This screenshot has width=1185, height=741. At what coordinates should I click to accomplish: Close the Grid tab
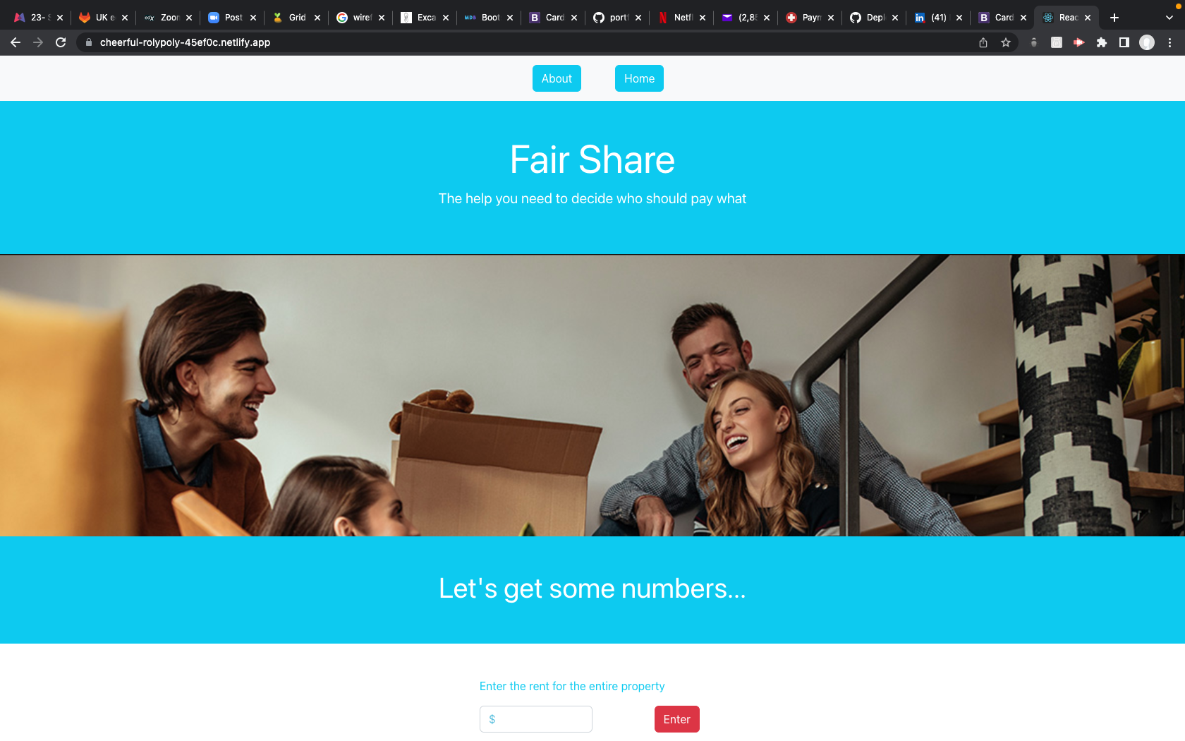click(x=317, y=18)
